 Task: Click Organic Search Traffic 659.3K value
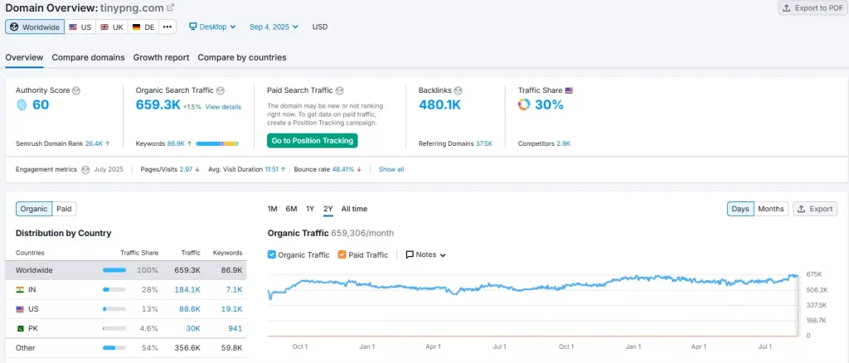point(158,105)
